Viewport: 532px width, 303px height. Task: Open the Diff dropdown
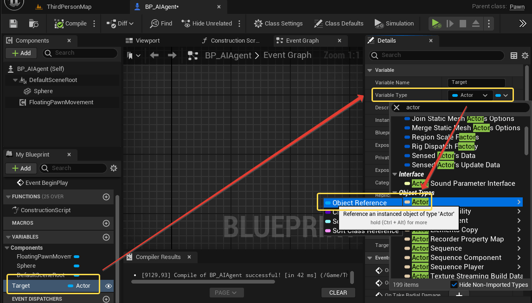tap(120, 23)
